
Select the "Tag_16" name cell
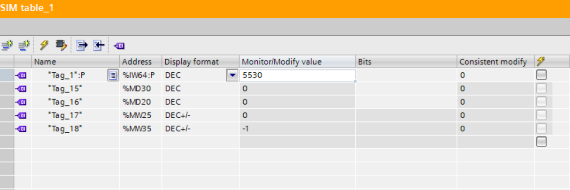coord(76,101)
